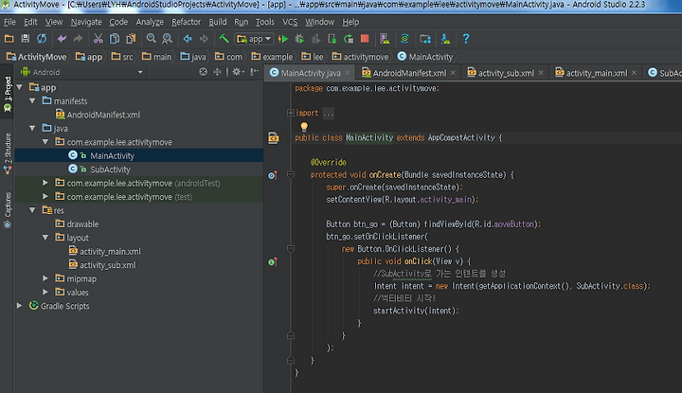Expand the activitymove (test) package
The image size is (682, 393).
(45, 197)
